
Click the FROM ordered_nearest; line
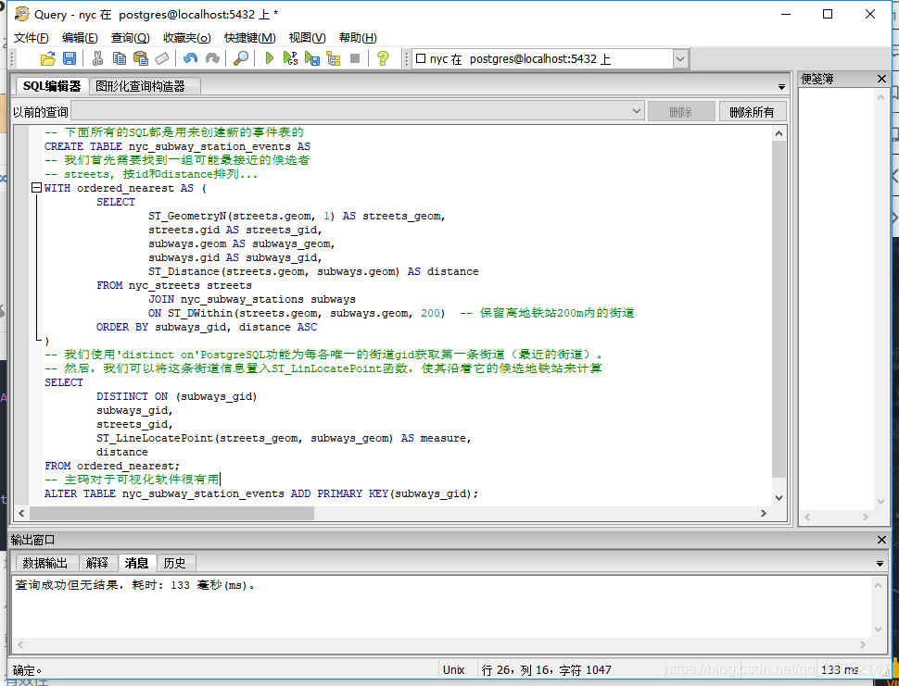[112, 466]
